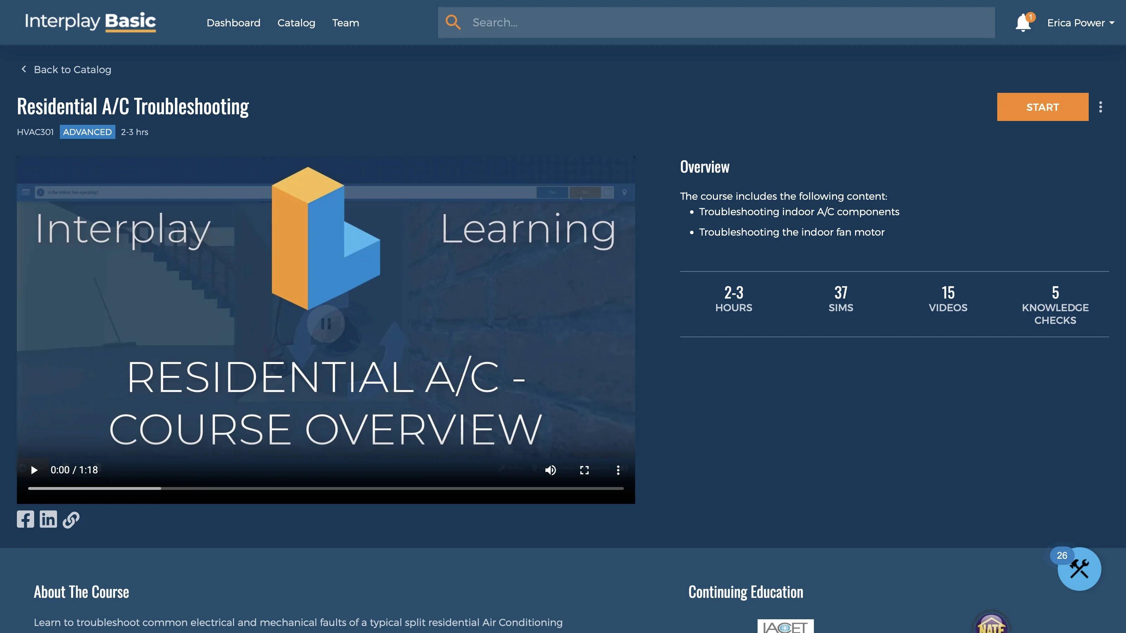Click the pause overlay in video center

(325, 324)
